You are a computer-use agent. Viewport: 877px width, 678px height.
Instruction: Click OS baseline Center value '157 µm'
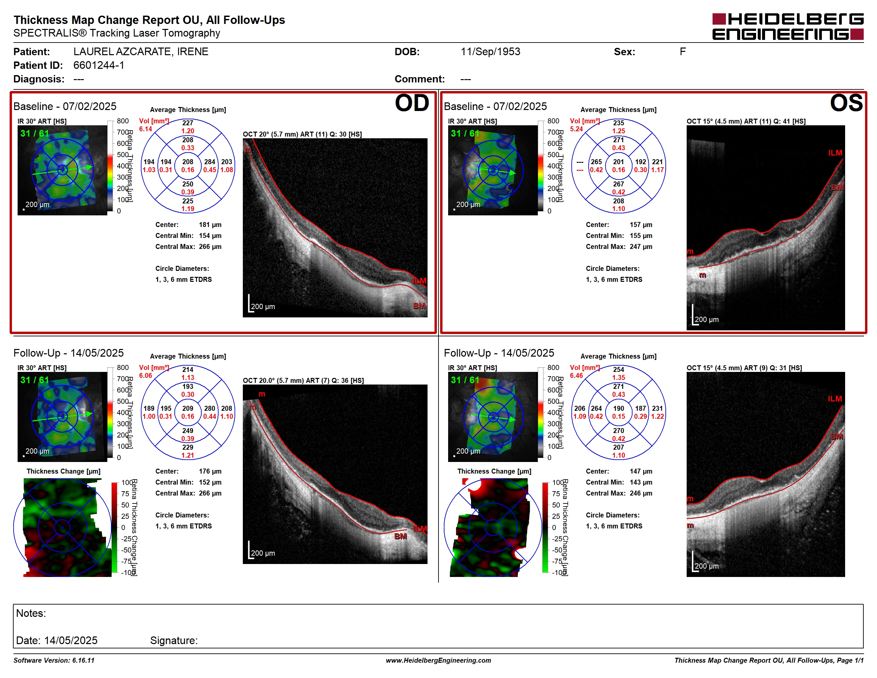(641, 225)
